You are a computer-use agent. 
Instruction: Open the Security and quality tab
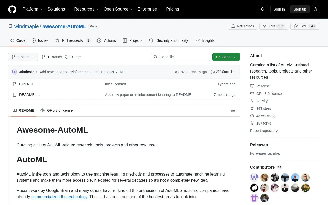(169, 40)
